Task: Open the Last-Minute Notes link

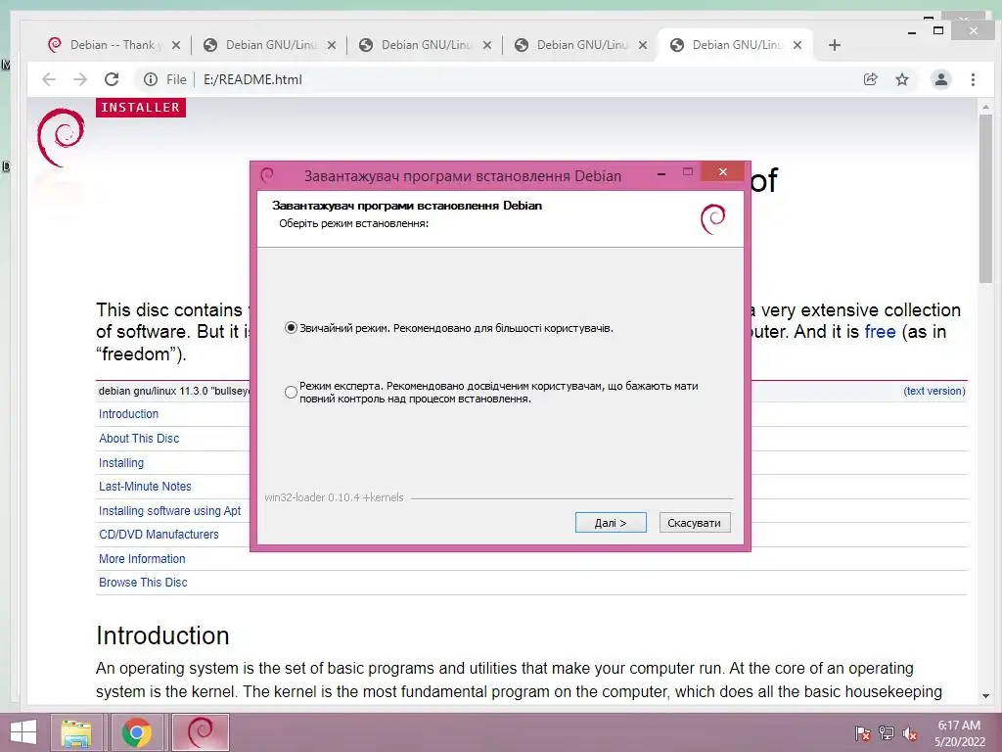Action: pos(145,486)
